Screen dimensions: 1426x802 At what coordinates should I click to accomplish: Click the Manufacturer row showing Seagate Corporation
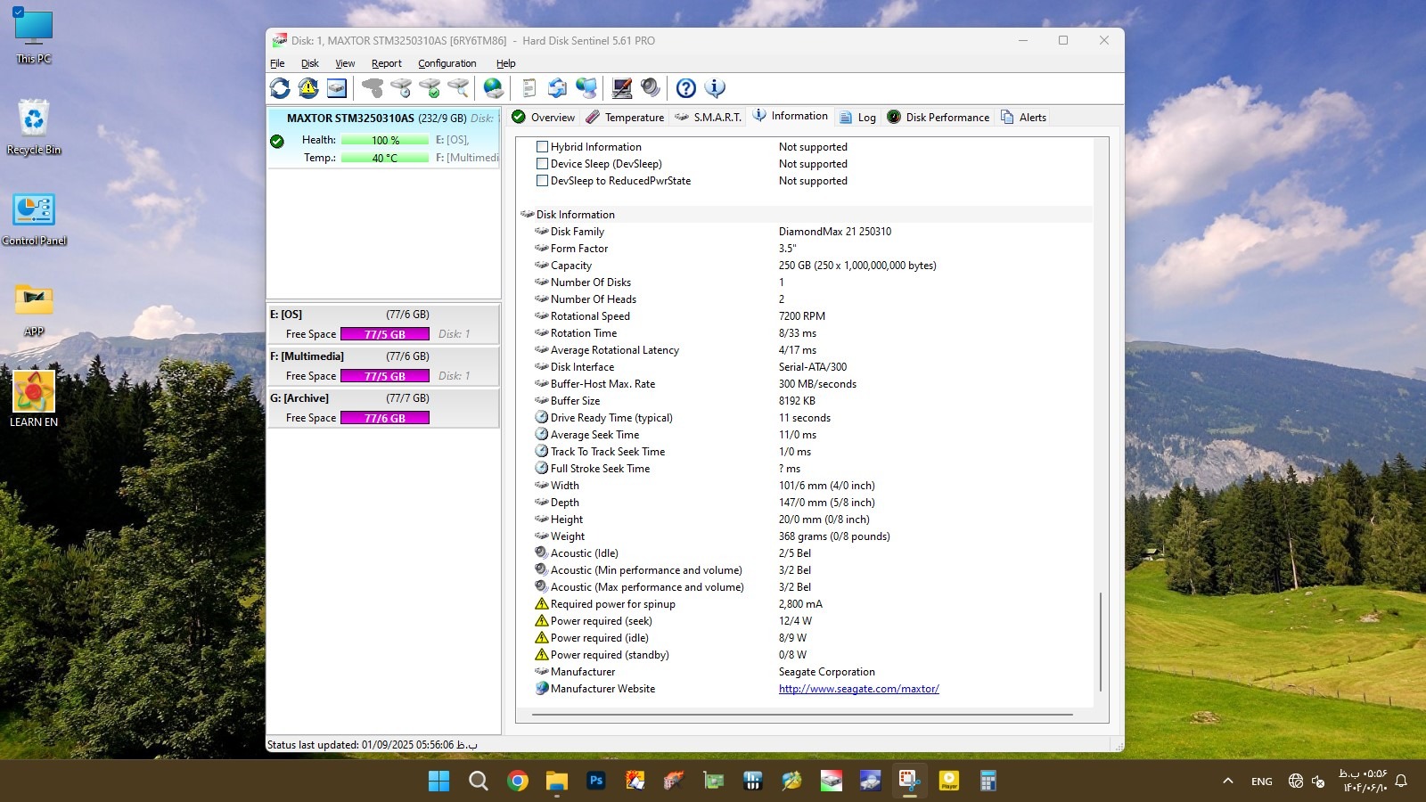coord(806,671)
